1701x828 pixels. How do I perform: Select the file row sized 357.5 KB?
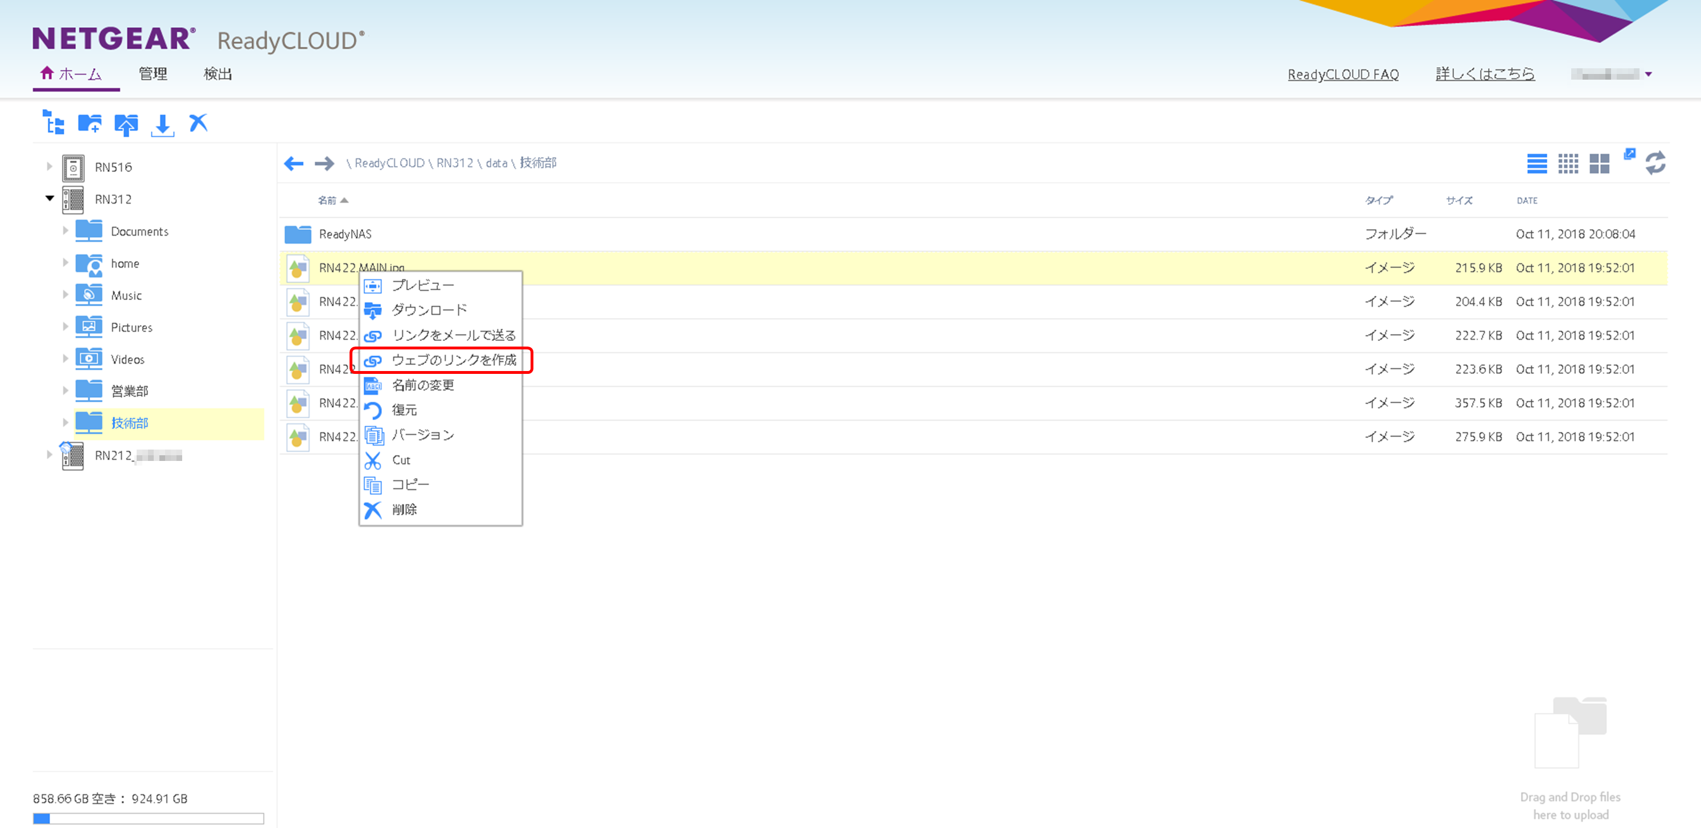[973, 403]
